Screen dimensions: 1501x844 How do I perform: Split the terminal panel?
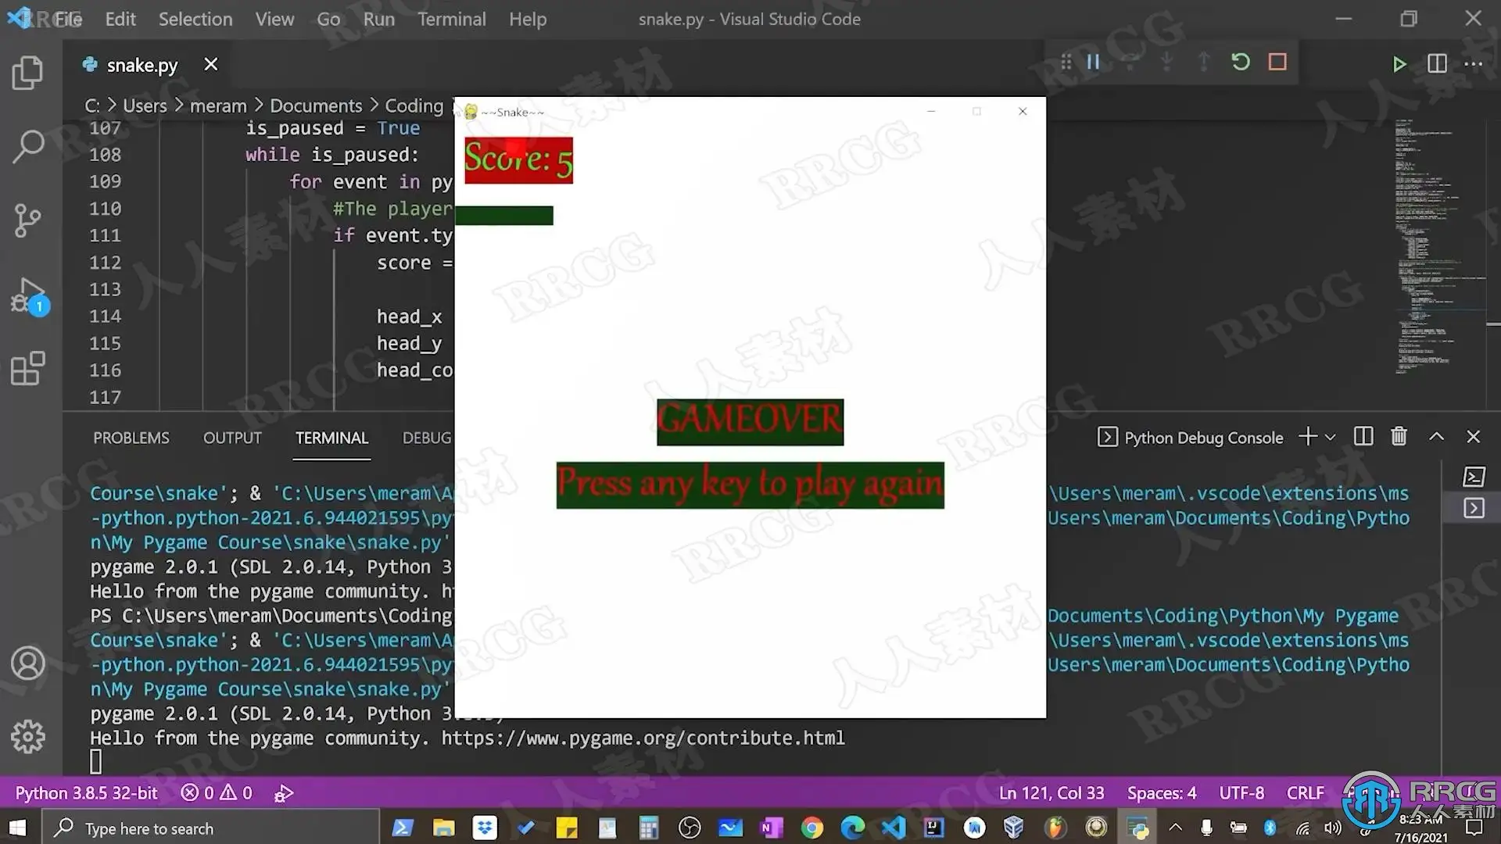(x=1363, y=437)
